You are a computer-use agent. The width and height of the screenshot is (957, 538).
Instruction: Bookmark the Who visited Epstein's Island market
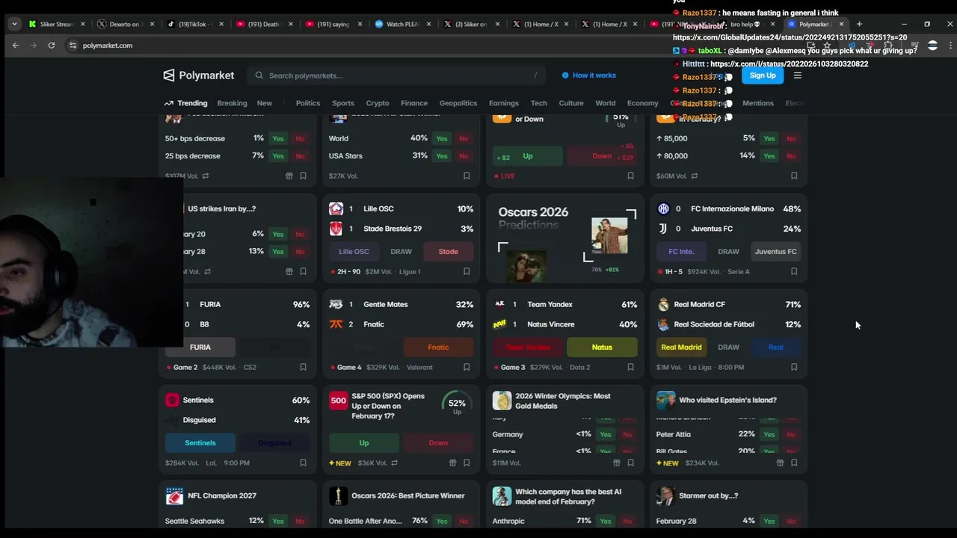(794, 463)
